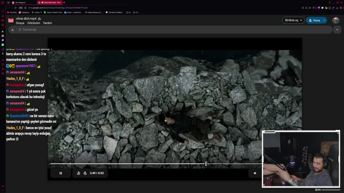Open the Home / X bookmark
The image size is (344, 193).
(x=37, y=12)
